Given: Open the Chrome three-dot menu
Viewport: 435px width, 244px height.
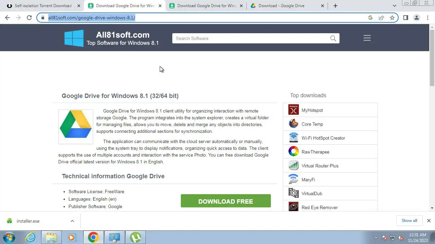Looking at the screenshot, I should 428,18.
